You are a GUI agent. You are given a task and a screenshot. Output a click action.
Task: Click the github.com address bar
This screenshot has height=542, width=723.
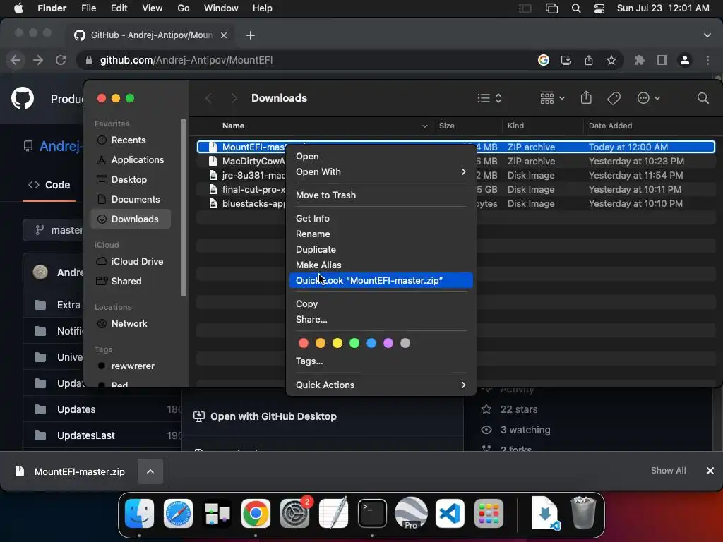tap(304, 60)
